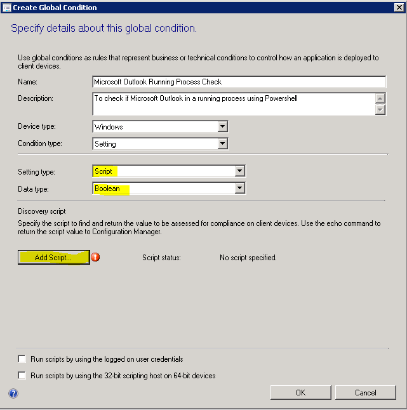Open the Setting type dropdown showing Script
The width and height of the screenshot is (407, 410).
(239, 171)
